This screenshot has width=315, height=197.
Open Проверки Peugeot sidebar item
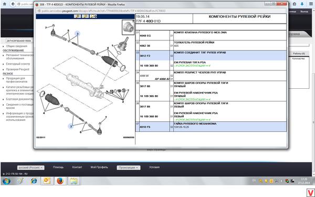click(18, 69)
